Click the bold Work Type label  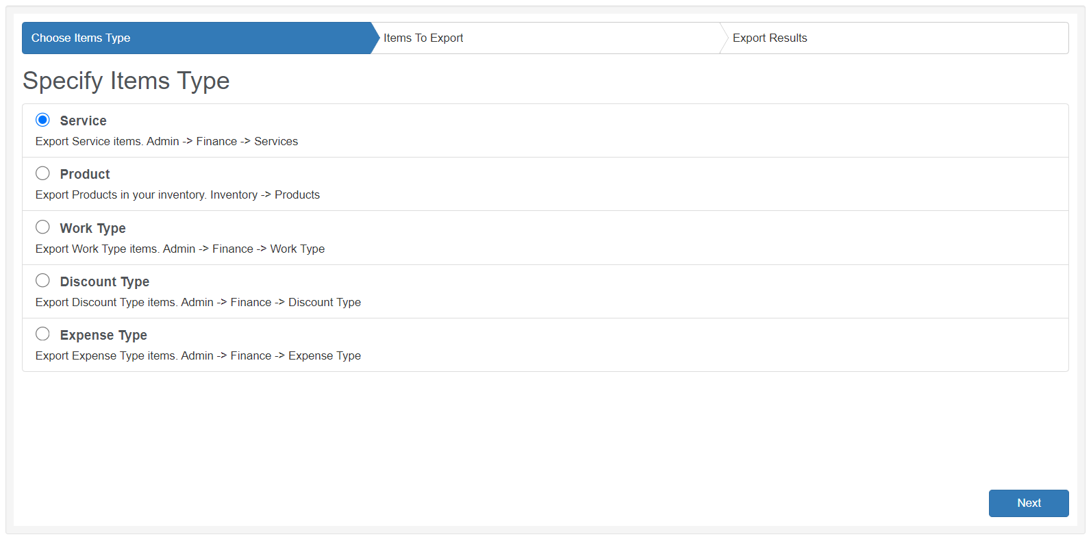93,228
